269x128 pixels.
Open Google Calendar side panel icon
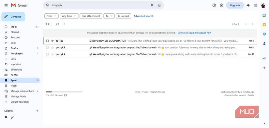[264, 15]
